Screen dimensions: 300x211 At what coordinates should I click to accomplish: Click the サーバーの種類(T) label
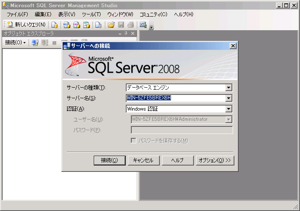[x=86, y=88]
